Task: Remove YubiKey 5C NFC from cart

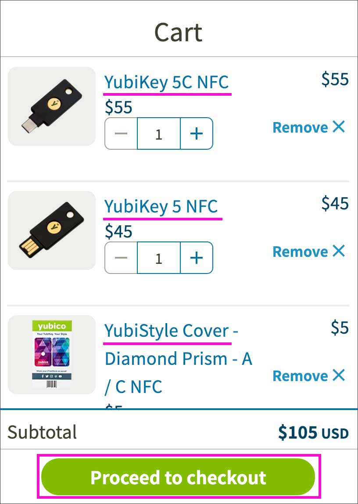Action: tap(309, 127)
